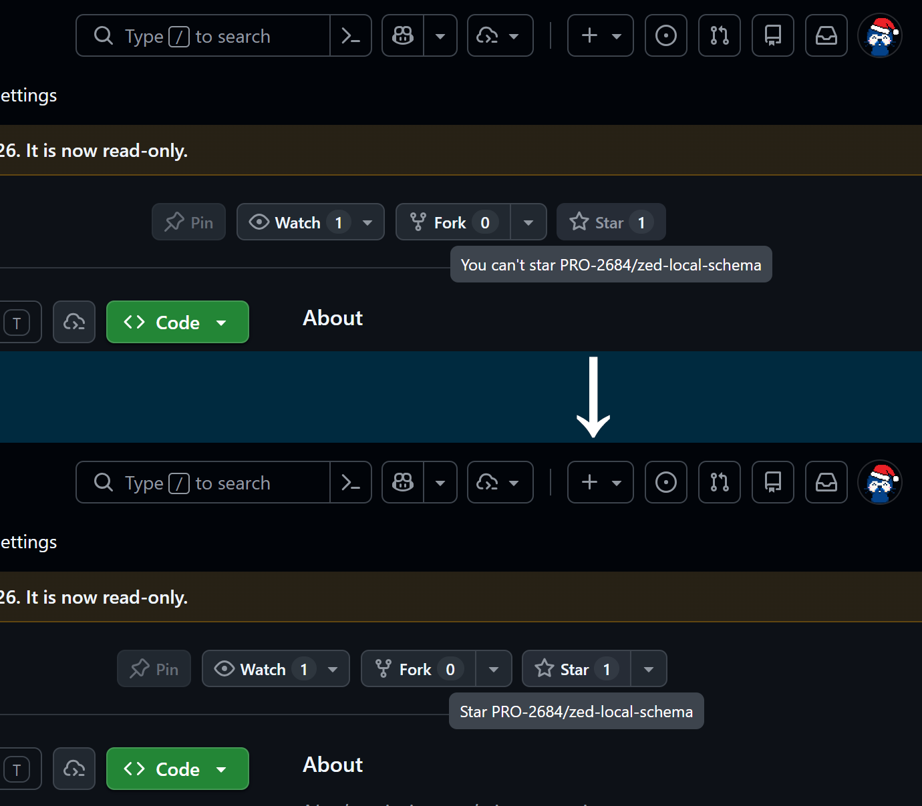This screenshot has height=806, width=922.
Task: Open Settings tab in top repository nav
Action: [29, 95]
